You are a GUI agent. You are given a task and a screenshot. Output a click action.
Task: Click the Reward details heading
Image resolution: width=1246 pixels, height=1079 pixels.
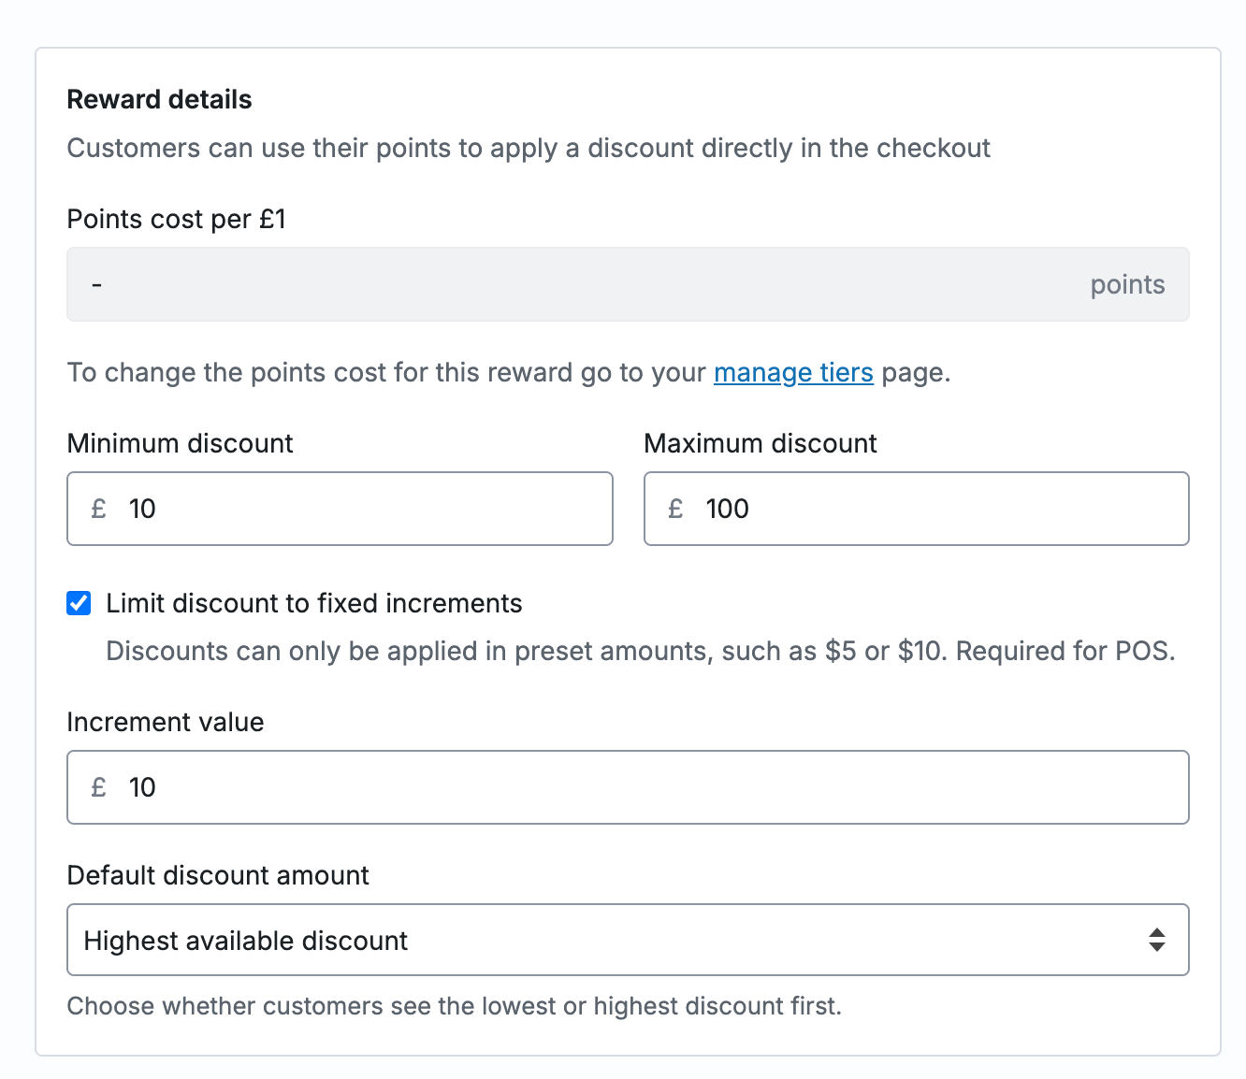160,99
